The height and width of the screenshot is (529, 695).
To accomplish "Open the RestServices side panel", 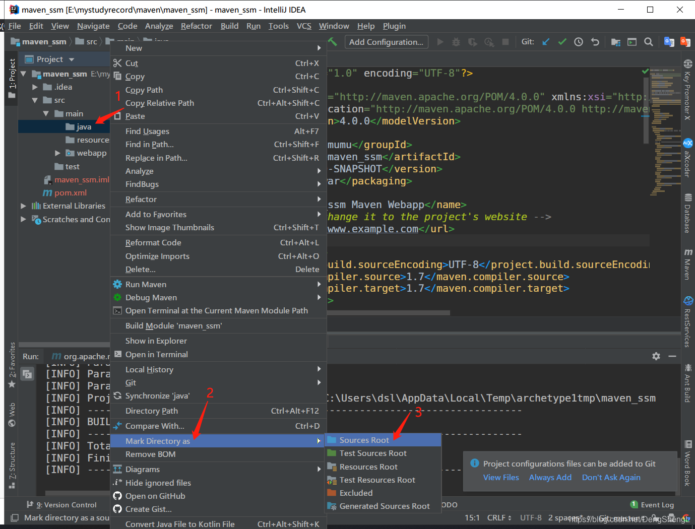I will [x=688, y=321].
